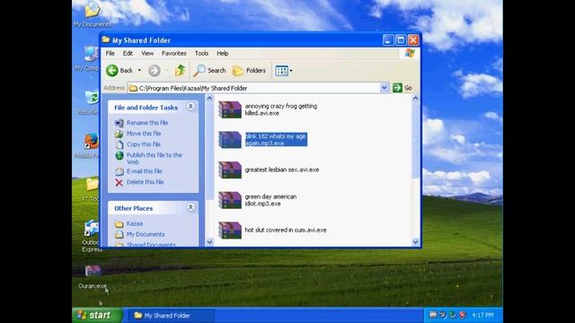Open the Views dropdown button
The image size is (575, 323).
284,71
